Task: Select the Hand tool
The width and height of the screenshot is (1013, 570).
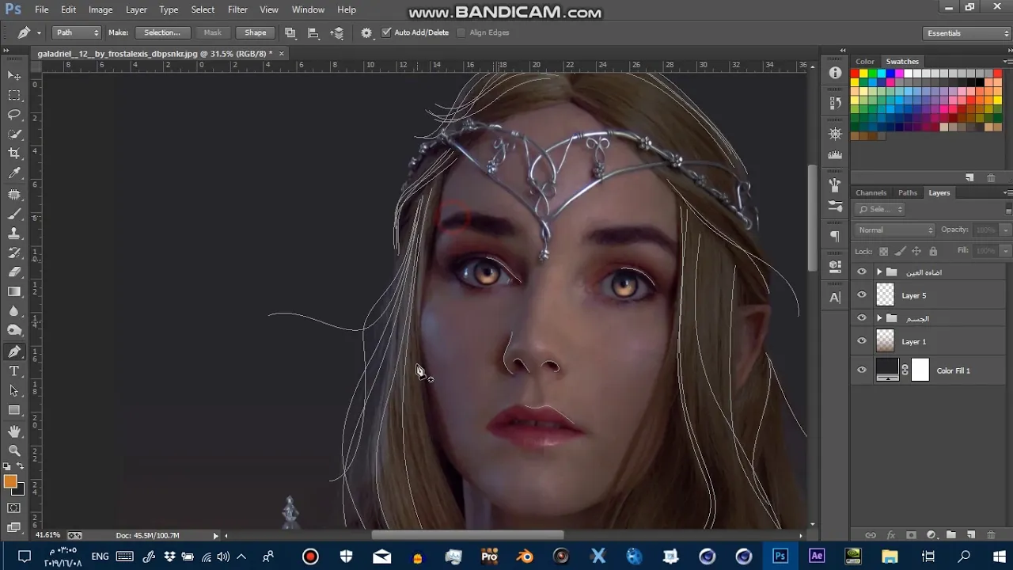Action: coord(14,431)
